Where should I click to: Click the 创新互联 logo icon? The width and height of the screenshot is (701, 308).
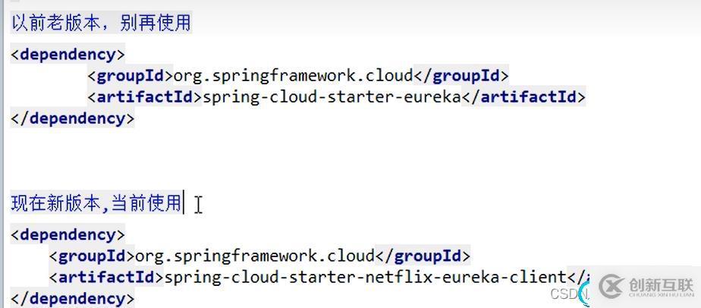coord(611,286)
